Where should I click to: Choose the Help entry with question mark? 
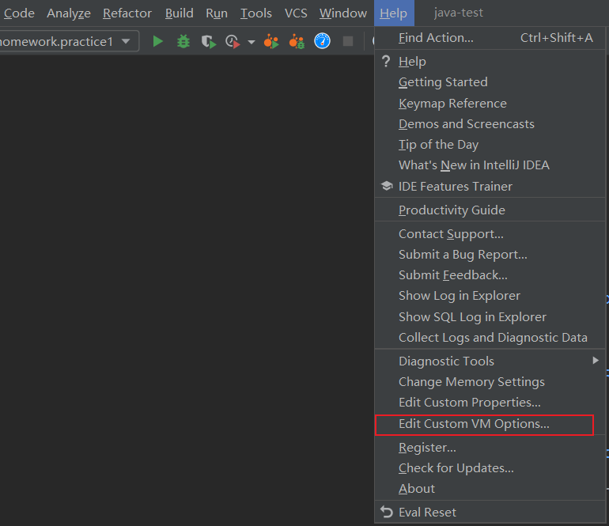[x=490, y=62]
